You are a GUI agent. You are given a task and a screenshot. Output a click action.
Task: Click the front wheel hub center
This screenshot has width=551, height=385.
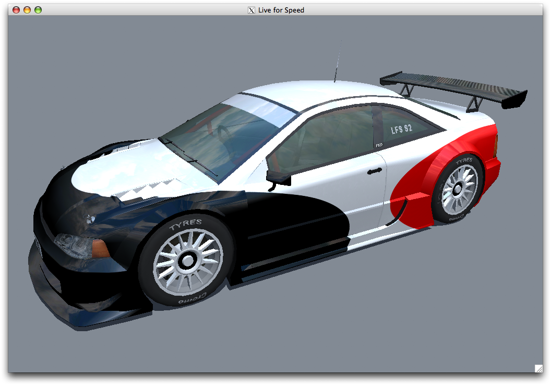pyautogui.click(x=188, y=261)
